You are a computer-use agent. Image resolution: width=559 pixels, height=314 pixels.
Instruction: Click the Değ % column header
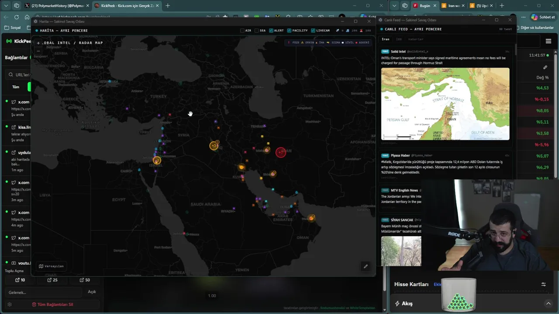(x=542, y=78)
